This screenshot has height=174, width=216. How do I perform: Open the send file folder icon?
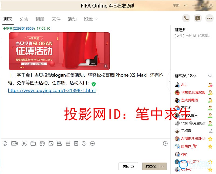point(33,144)
